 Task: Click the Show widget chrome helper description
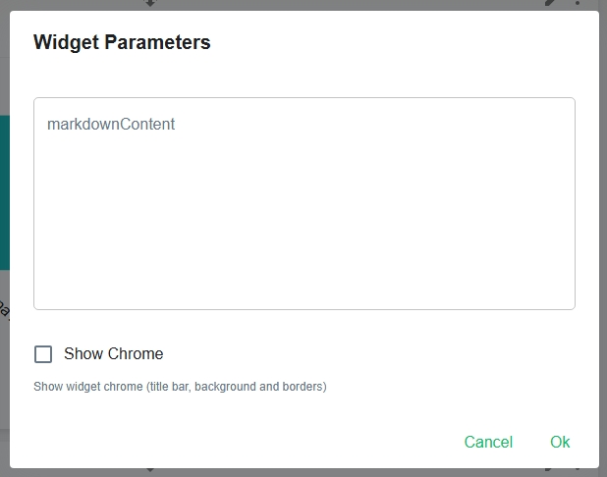tap(180, 387)
